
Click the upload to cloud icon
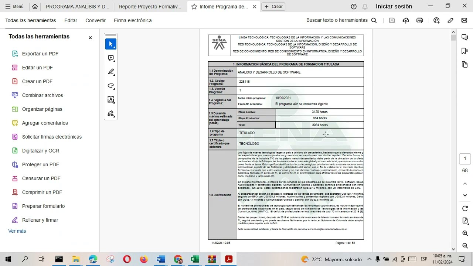click(406, 20)
